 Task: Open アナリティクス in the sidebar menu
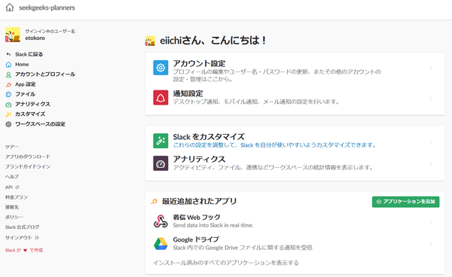32,104
